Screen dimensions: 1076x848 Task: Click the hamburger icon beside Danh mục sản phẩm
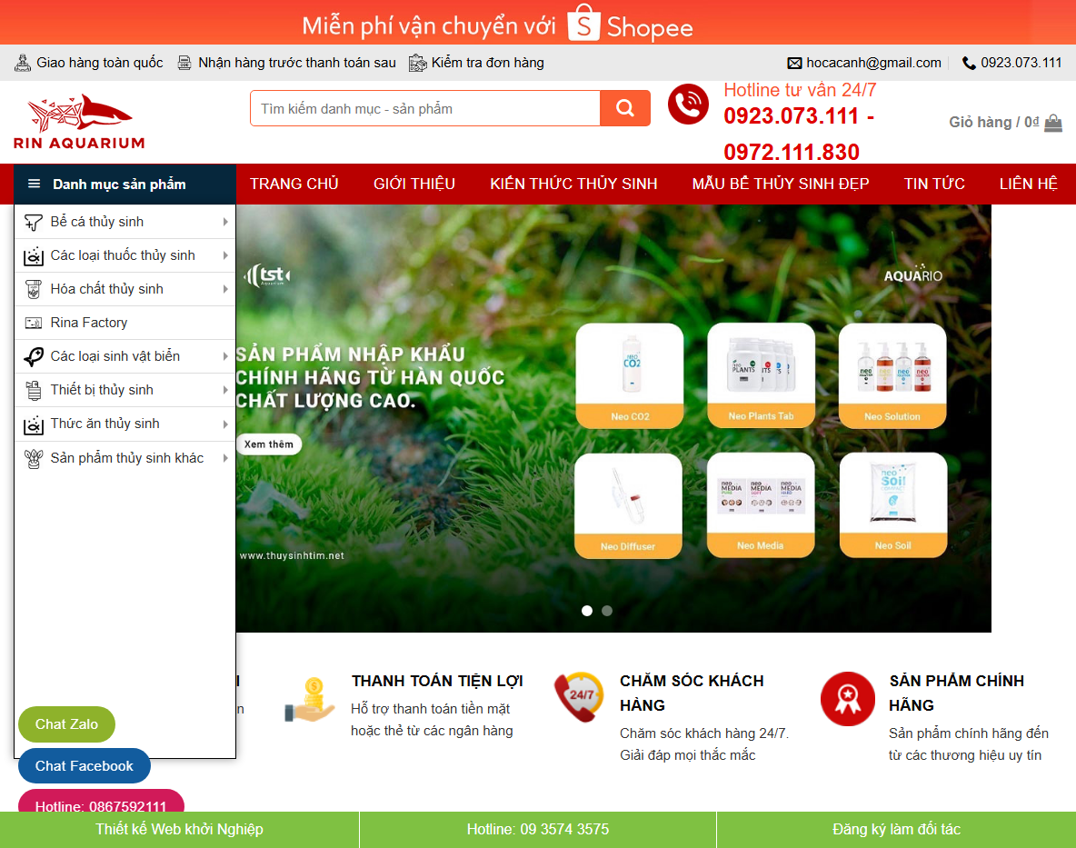(33, 184)
